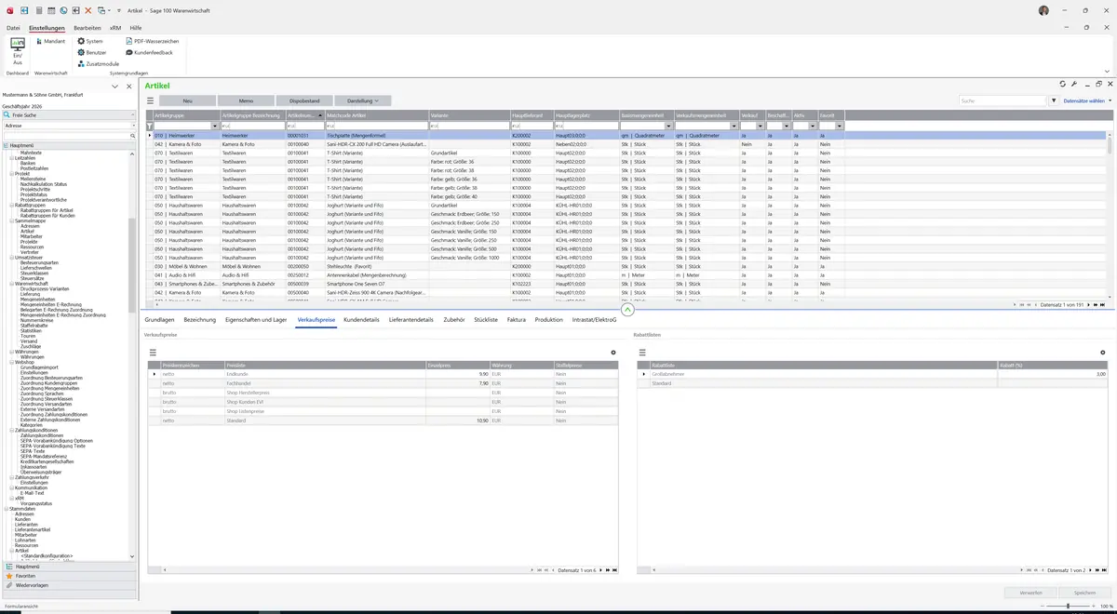The width and height of the screenshot is (1117, 614).
Task: Go to last record in Artikel navigator
Action: pyautogui.click(x=1102, y=304)
